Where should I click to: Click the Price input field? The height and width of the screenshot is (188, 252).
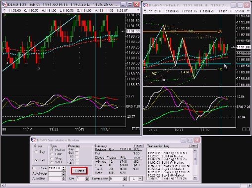point(55,168)
